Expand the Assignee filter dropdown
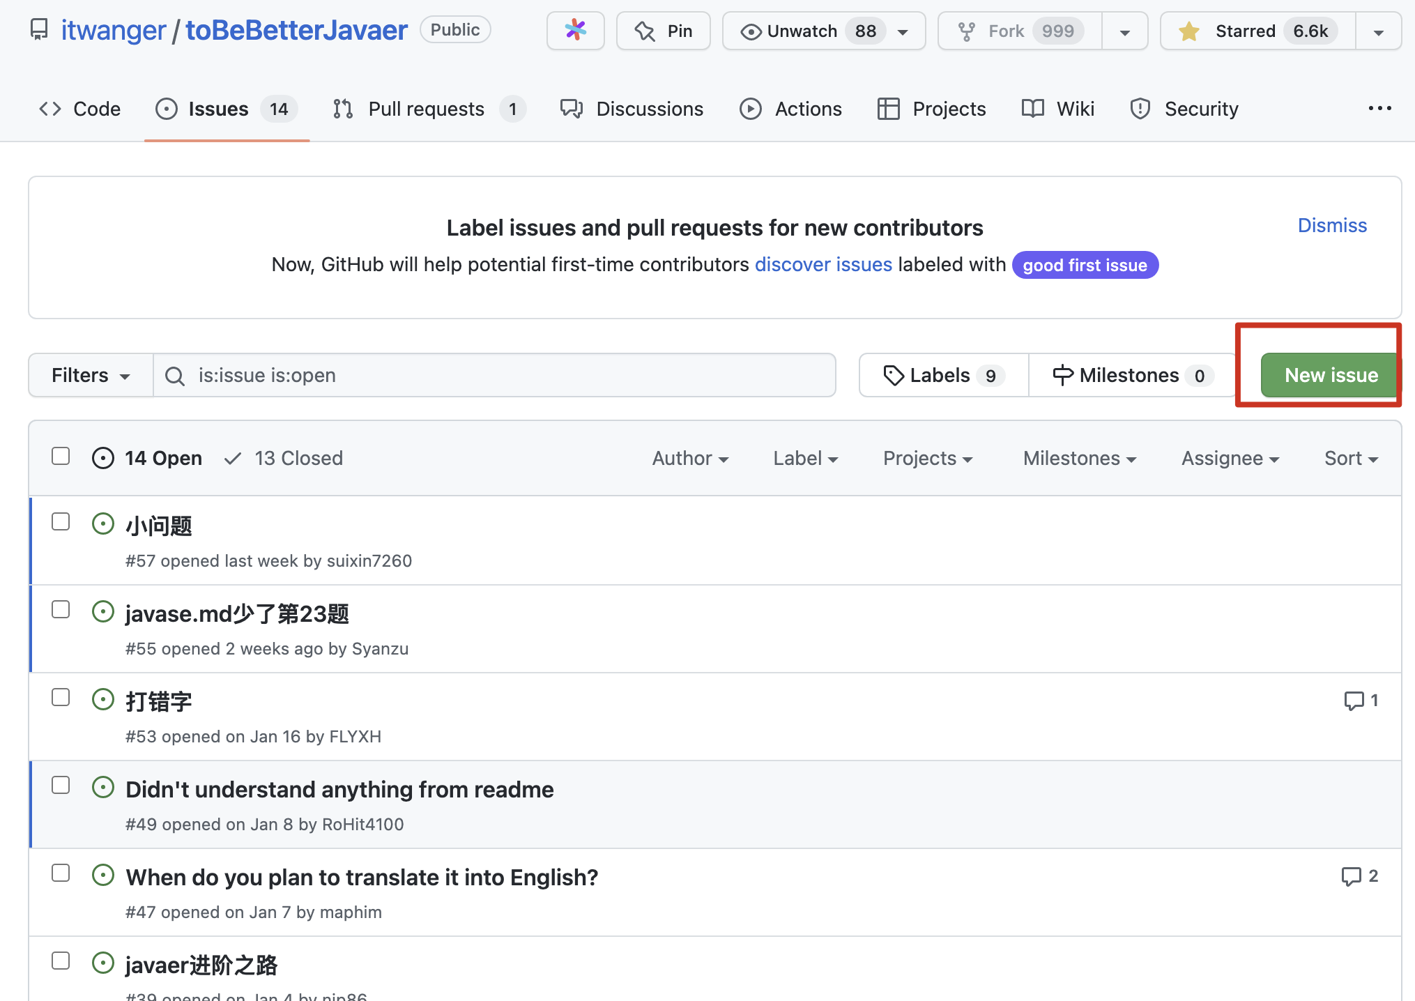This screenshot has width=1415, height=1001. [x=1230, y=458]
